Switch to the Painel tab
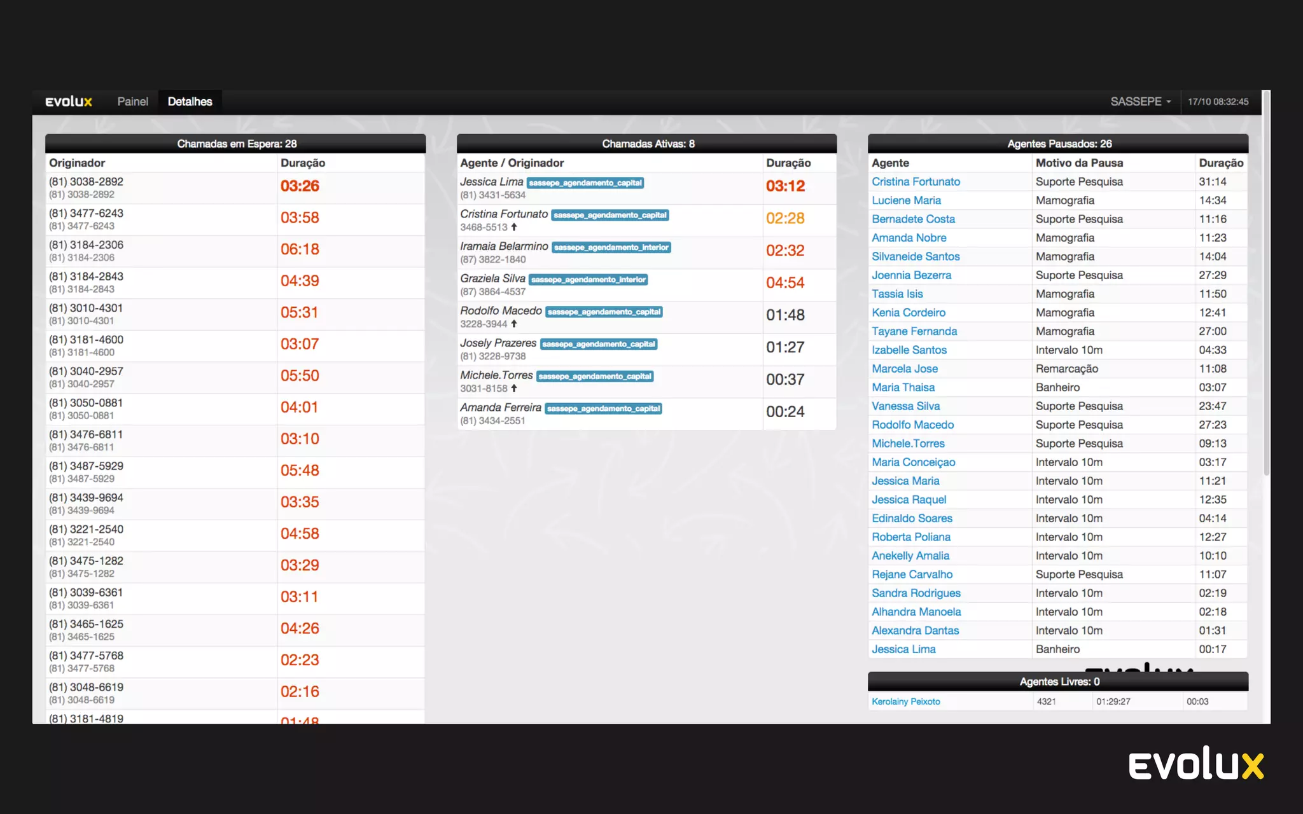 132,102
